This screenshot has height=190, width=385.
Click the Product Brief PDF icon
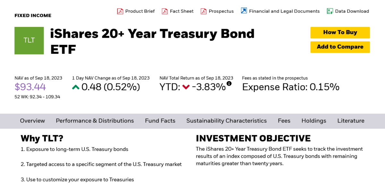tap(120, 11)
